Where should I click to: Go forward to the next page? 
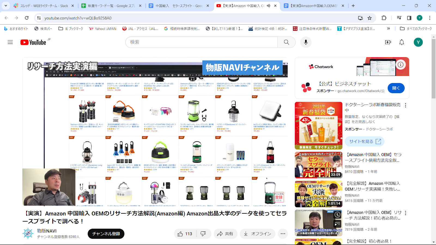click(x=16, y=18)
